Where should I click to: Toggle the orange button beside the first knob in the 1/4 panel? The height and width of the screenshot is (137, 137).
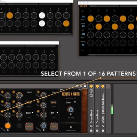(x=38, y=92)
